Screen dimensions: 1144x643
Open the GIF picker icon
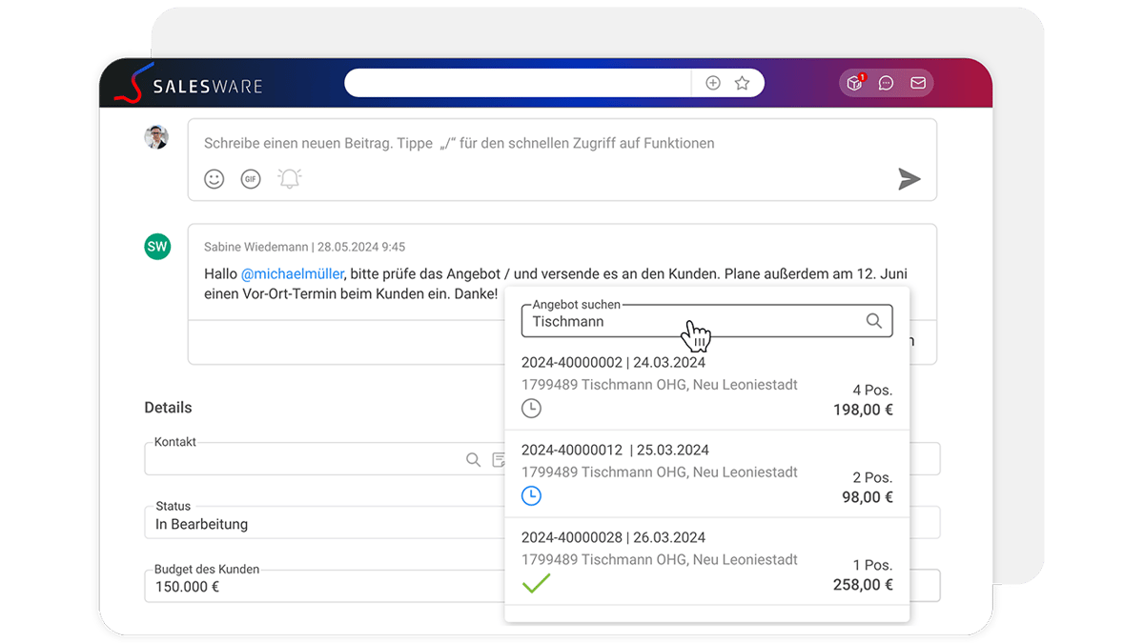(x=251, y=179)
